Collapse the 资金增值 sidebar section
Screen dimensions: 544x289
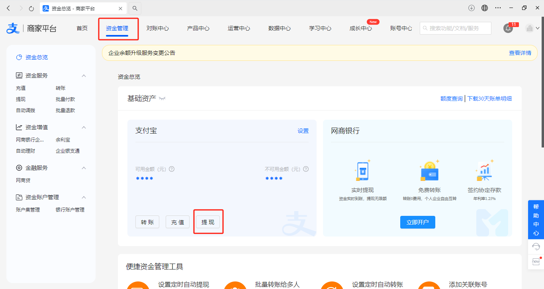(84, 127)
